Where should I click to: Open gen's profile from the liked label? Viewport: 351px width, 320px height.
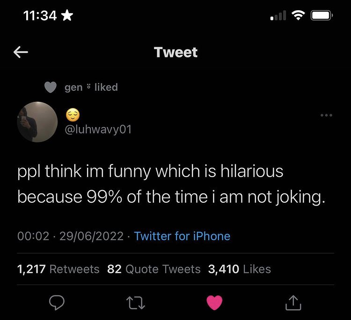(x=73, y=87)
